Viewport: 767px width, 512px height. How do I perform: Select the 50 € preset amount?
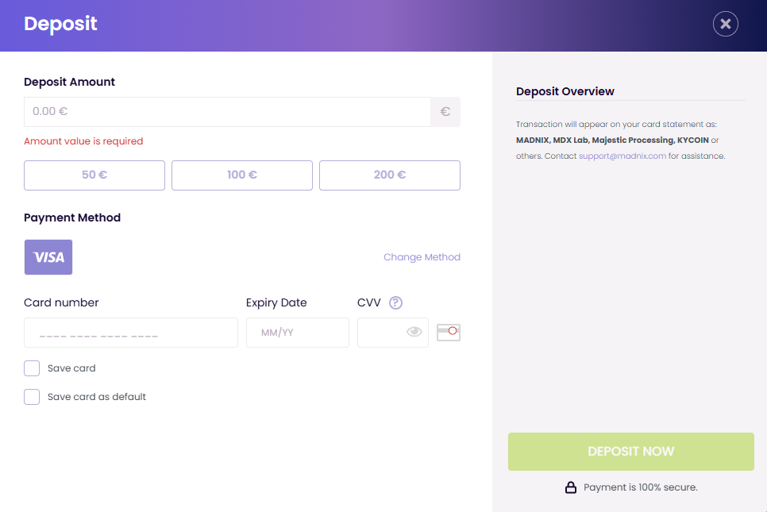click(x=94, y=175)
